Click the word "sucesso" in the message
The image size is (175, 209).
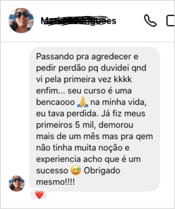pyautogui.click(x=52, y=171)
